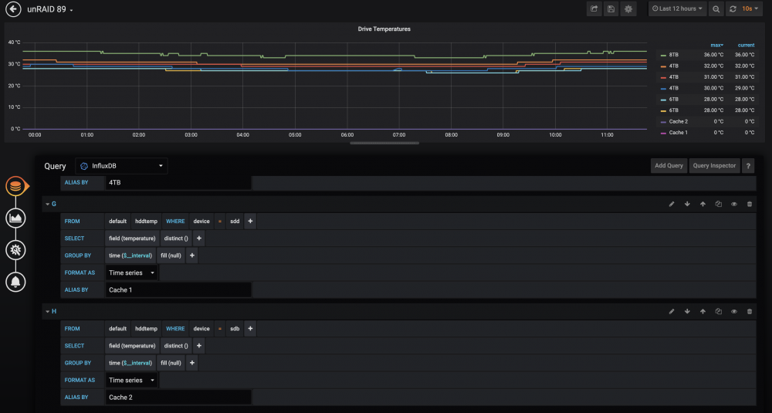Open the InfluxDB data source dropdown
772x413 pixels.
tap(121, 166)
